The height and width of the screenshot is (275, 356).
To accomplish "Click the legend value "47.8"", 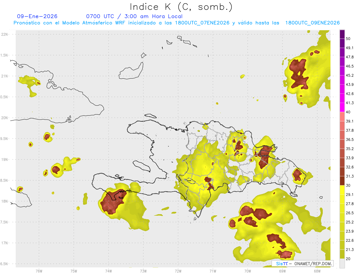I will (350, 57).
